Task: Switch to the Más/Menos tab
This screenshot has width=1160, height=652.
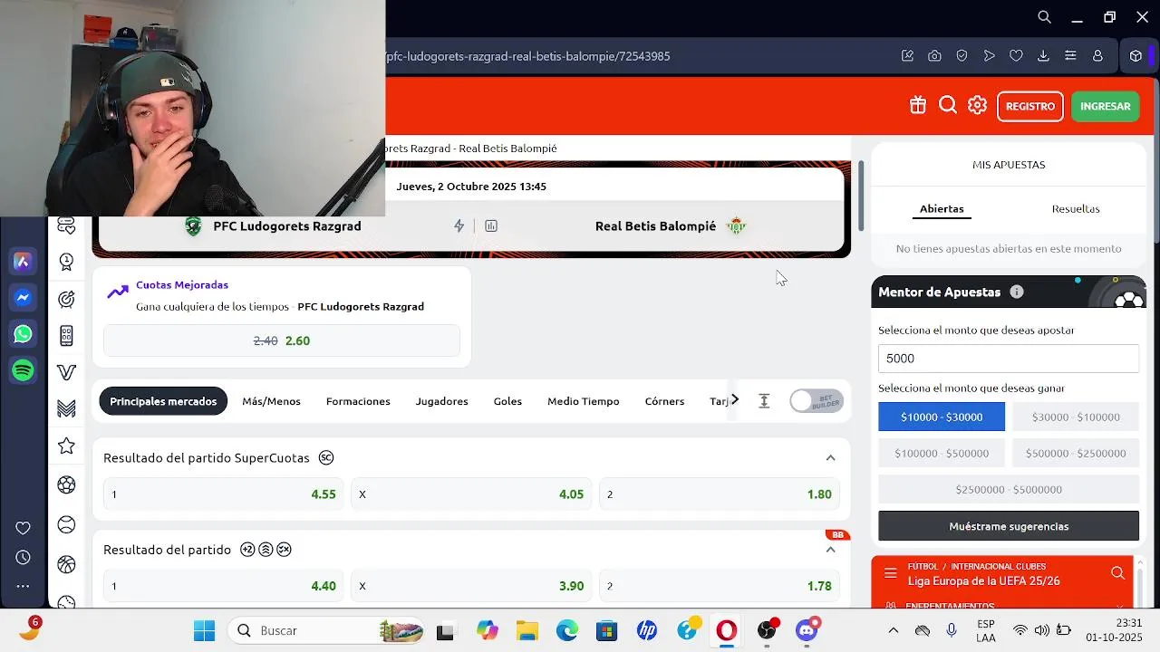Action: (x=271, y=401)
